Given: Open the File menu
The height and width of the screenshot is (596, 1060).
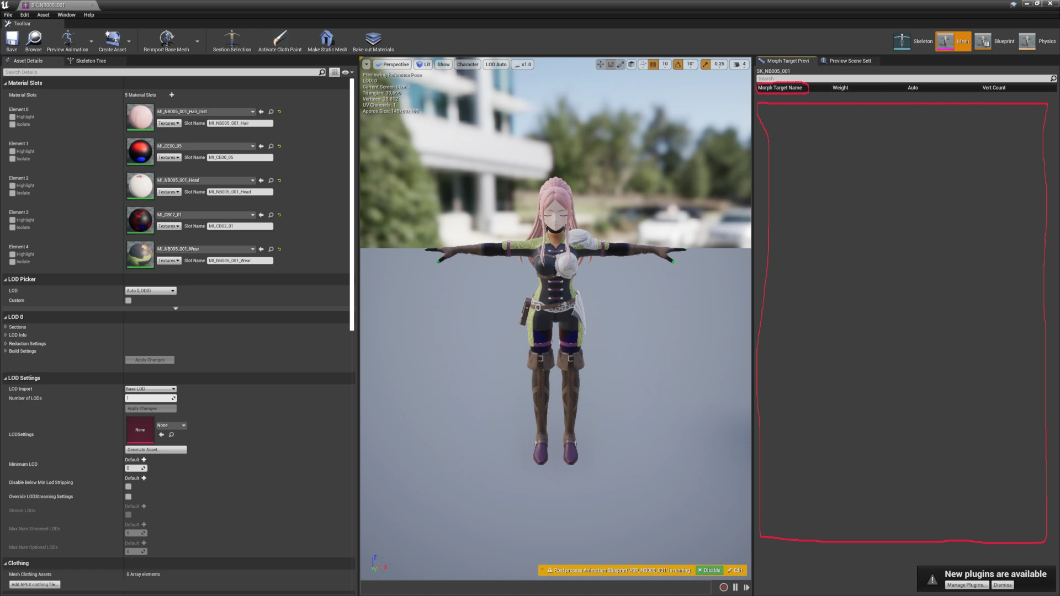Looking at the screenshot, I should pyautogui.click(x=8, y=15).
